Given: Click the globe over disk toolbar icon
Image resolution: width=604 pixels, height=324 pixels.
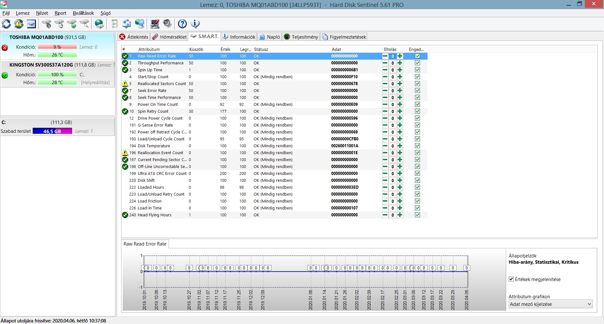Looking at the screenshot, I should pos(99,24).
